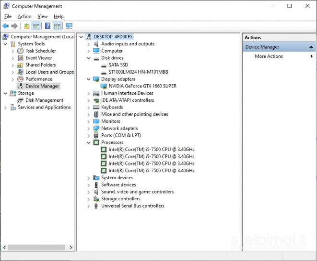Expand the Computer category arrow
This screenshot has height=261, width=317.
tap(89, 51)
